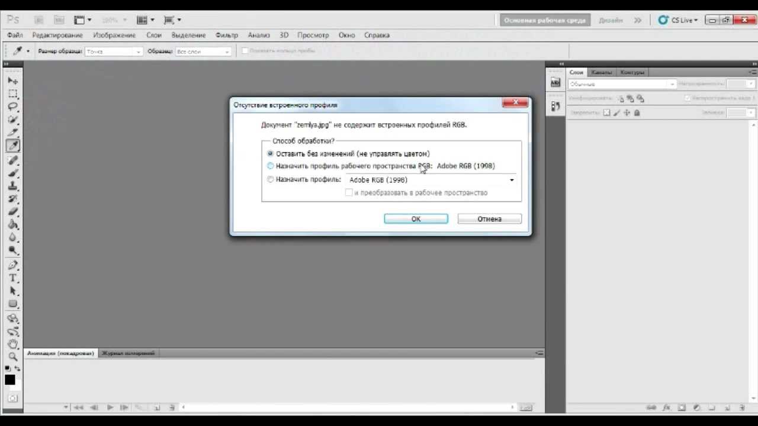
Task: Toggle the show sampling ring checkbox
Action: (245, 51)
